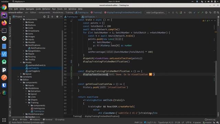Open Google Chrome from the dock
This screenshot has width=220, height=124.
point(4,7)
